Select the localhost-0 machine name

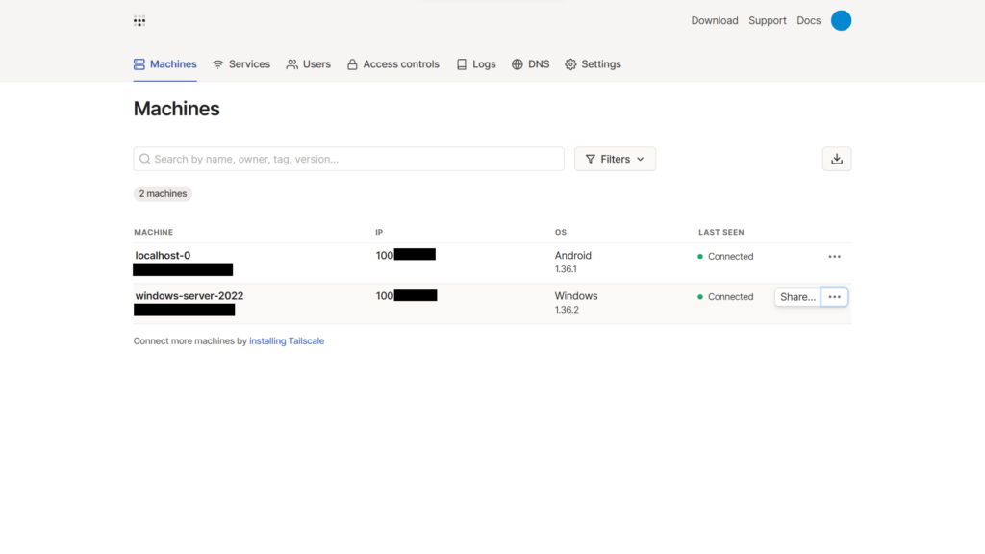click(x=164, y=256)
